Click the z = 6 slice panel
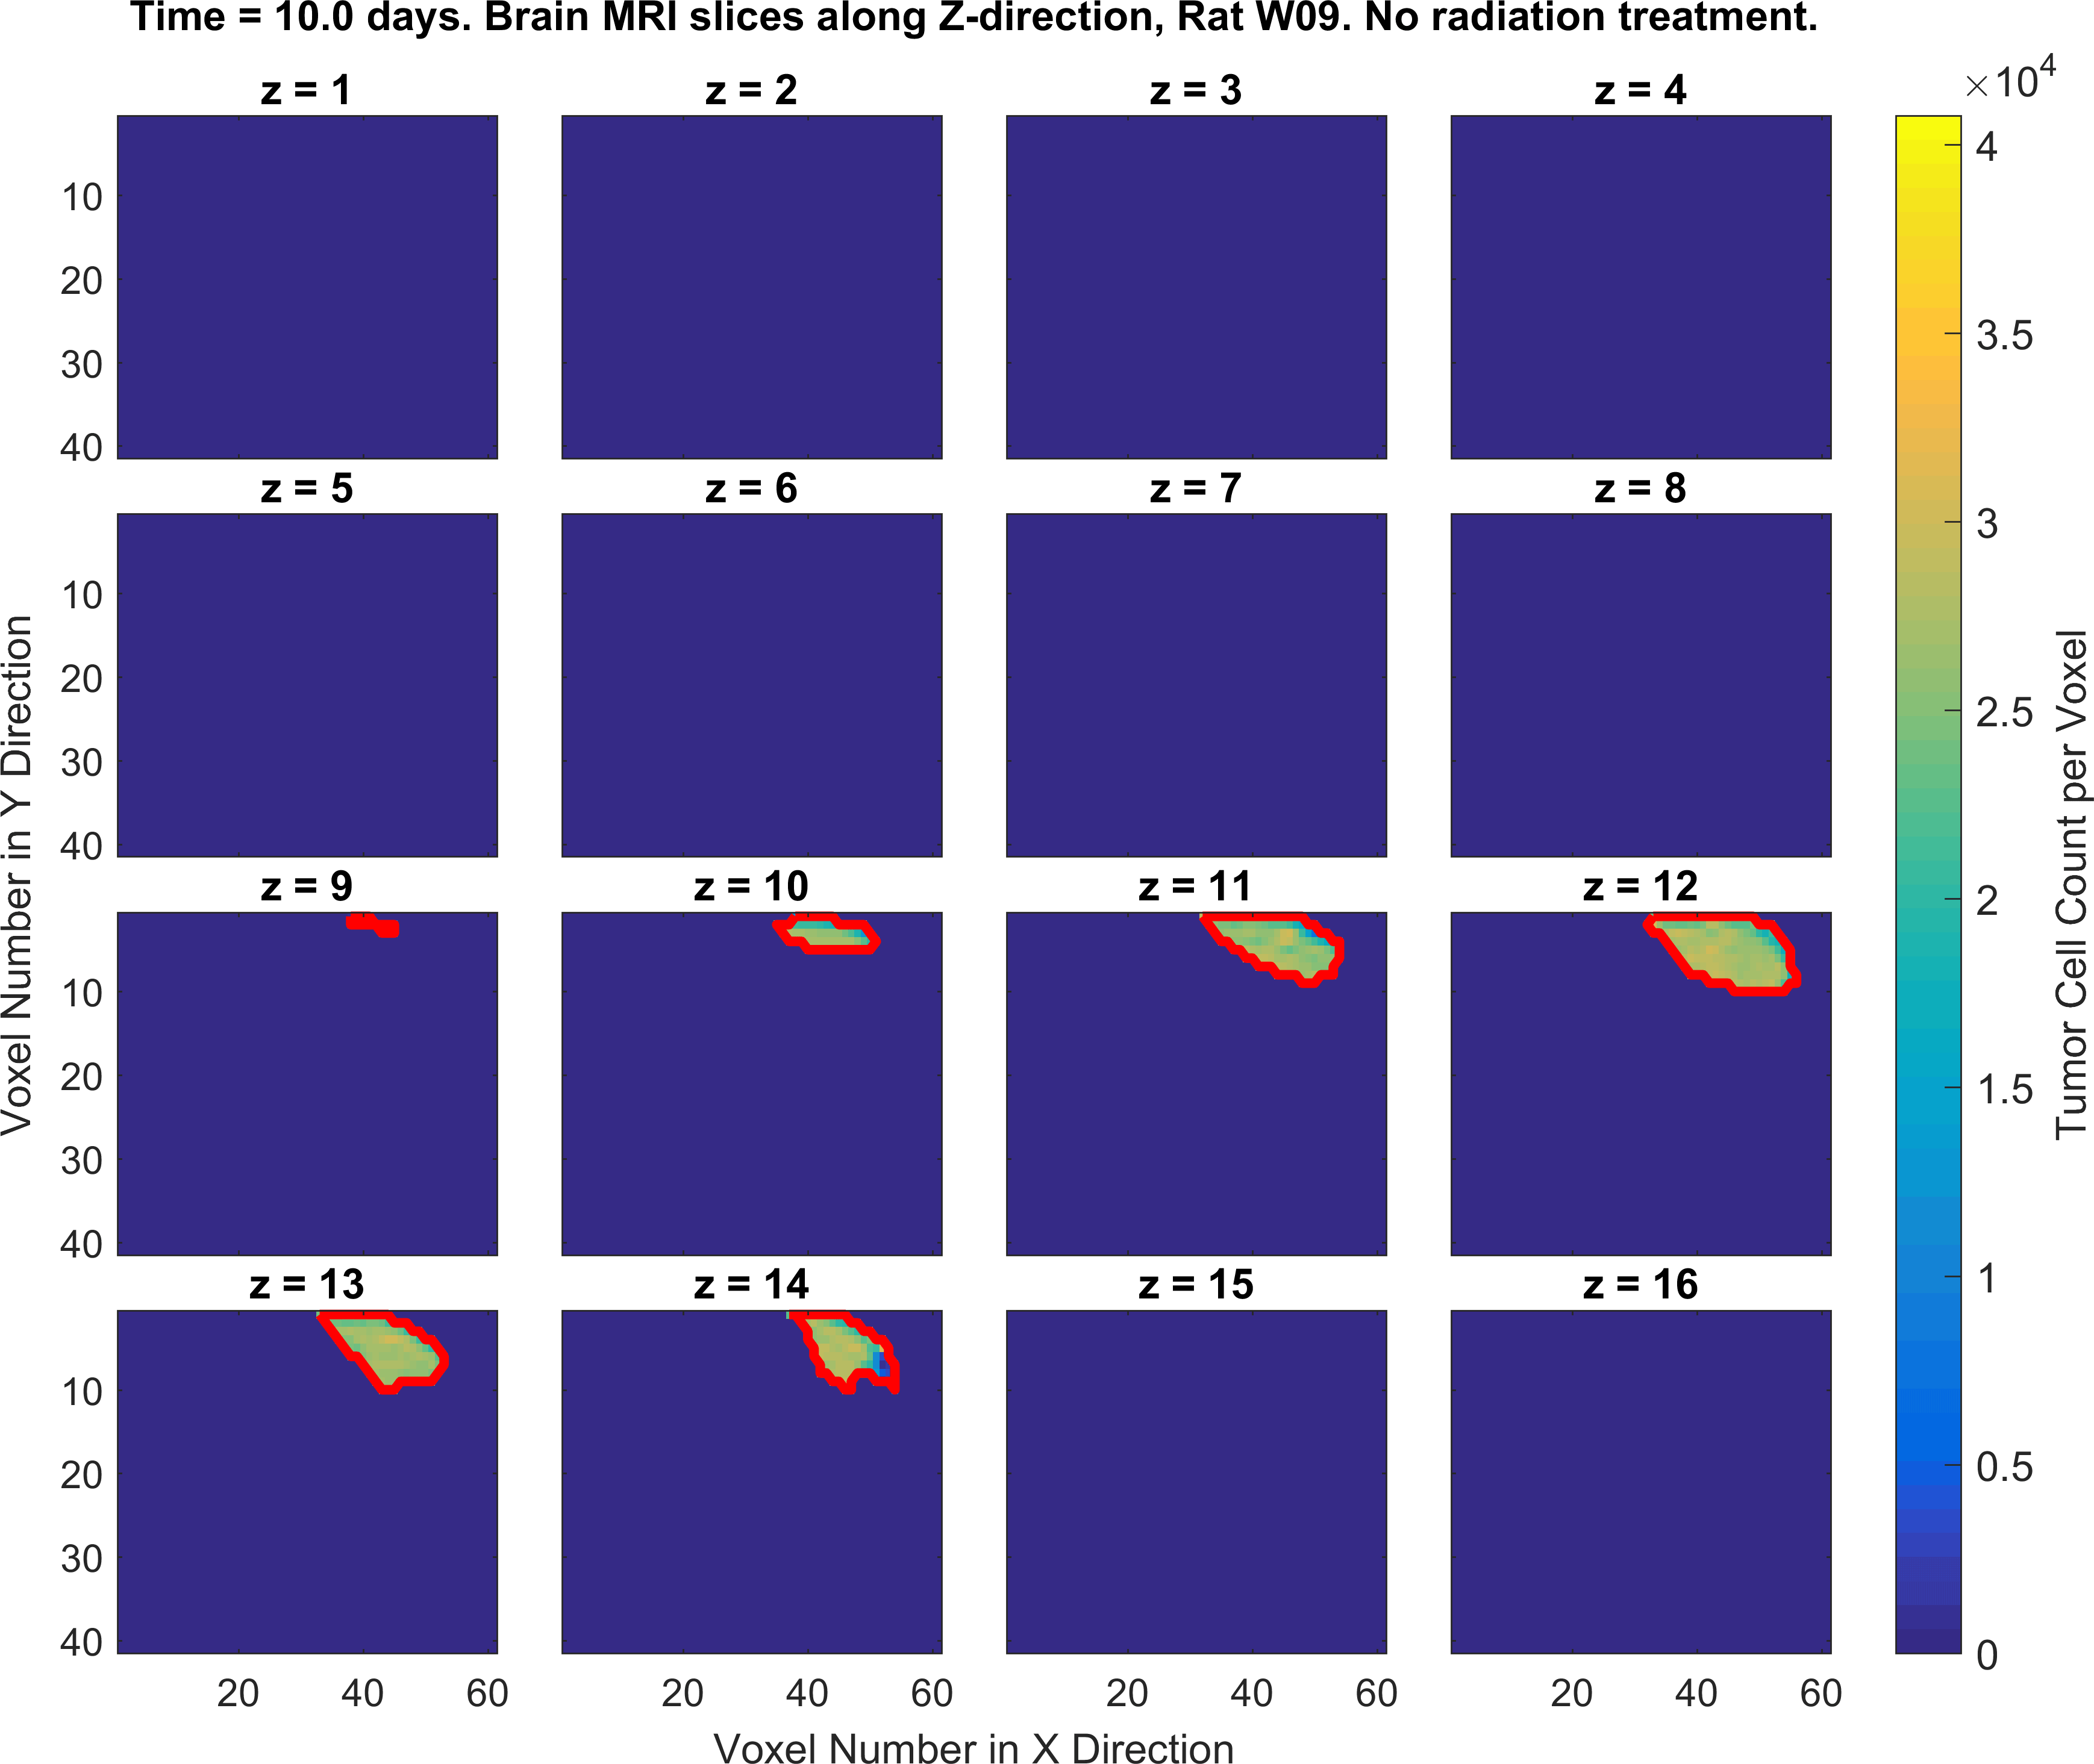Screen dimensions: 2094x1764 click(x=752, y=685)
